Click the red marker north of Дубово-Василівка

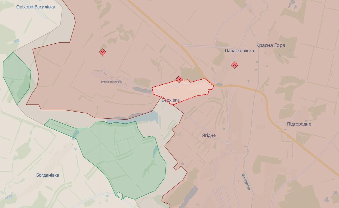103,52
